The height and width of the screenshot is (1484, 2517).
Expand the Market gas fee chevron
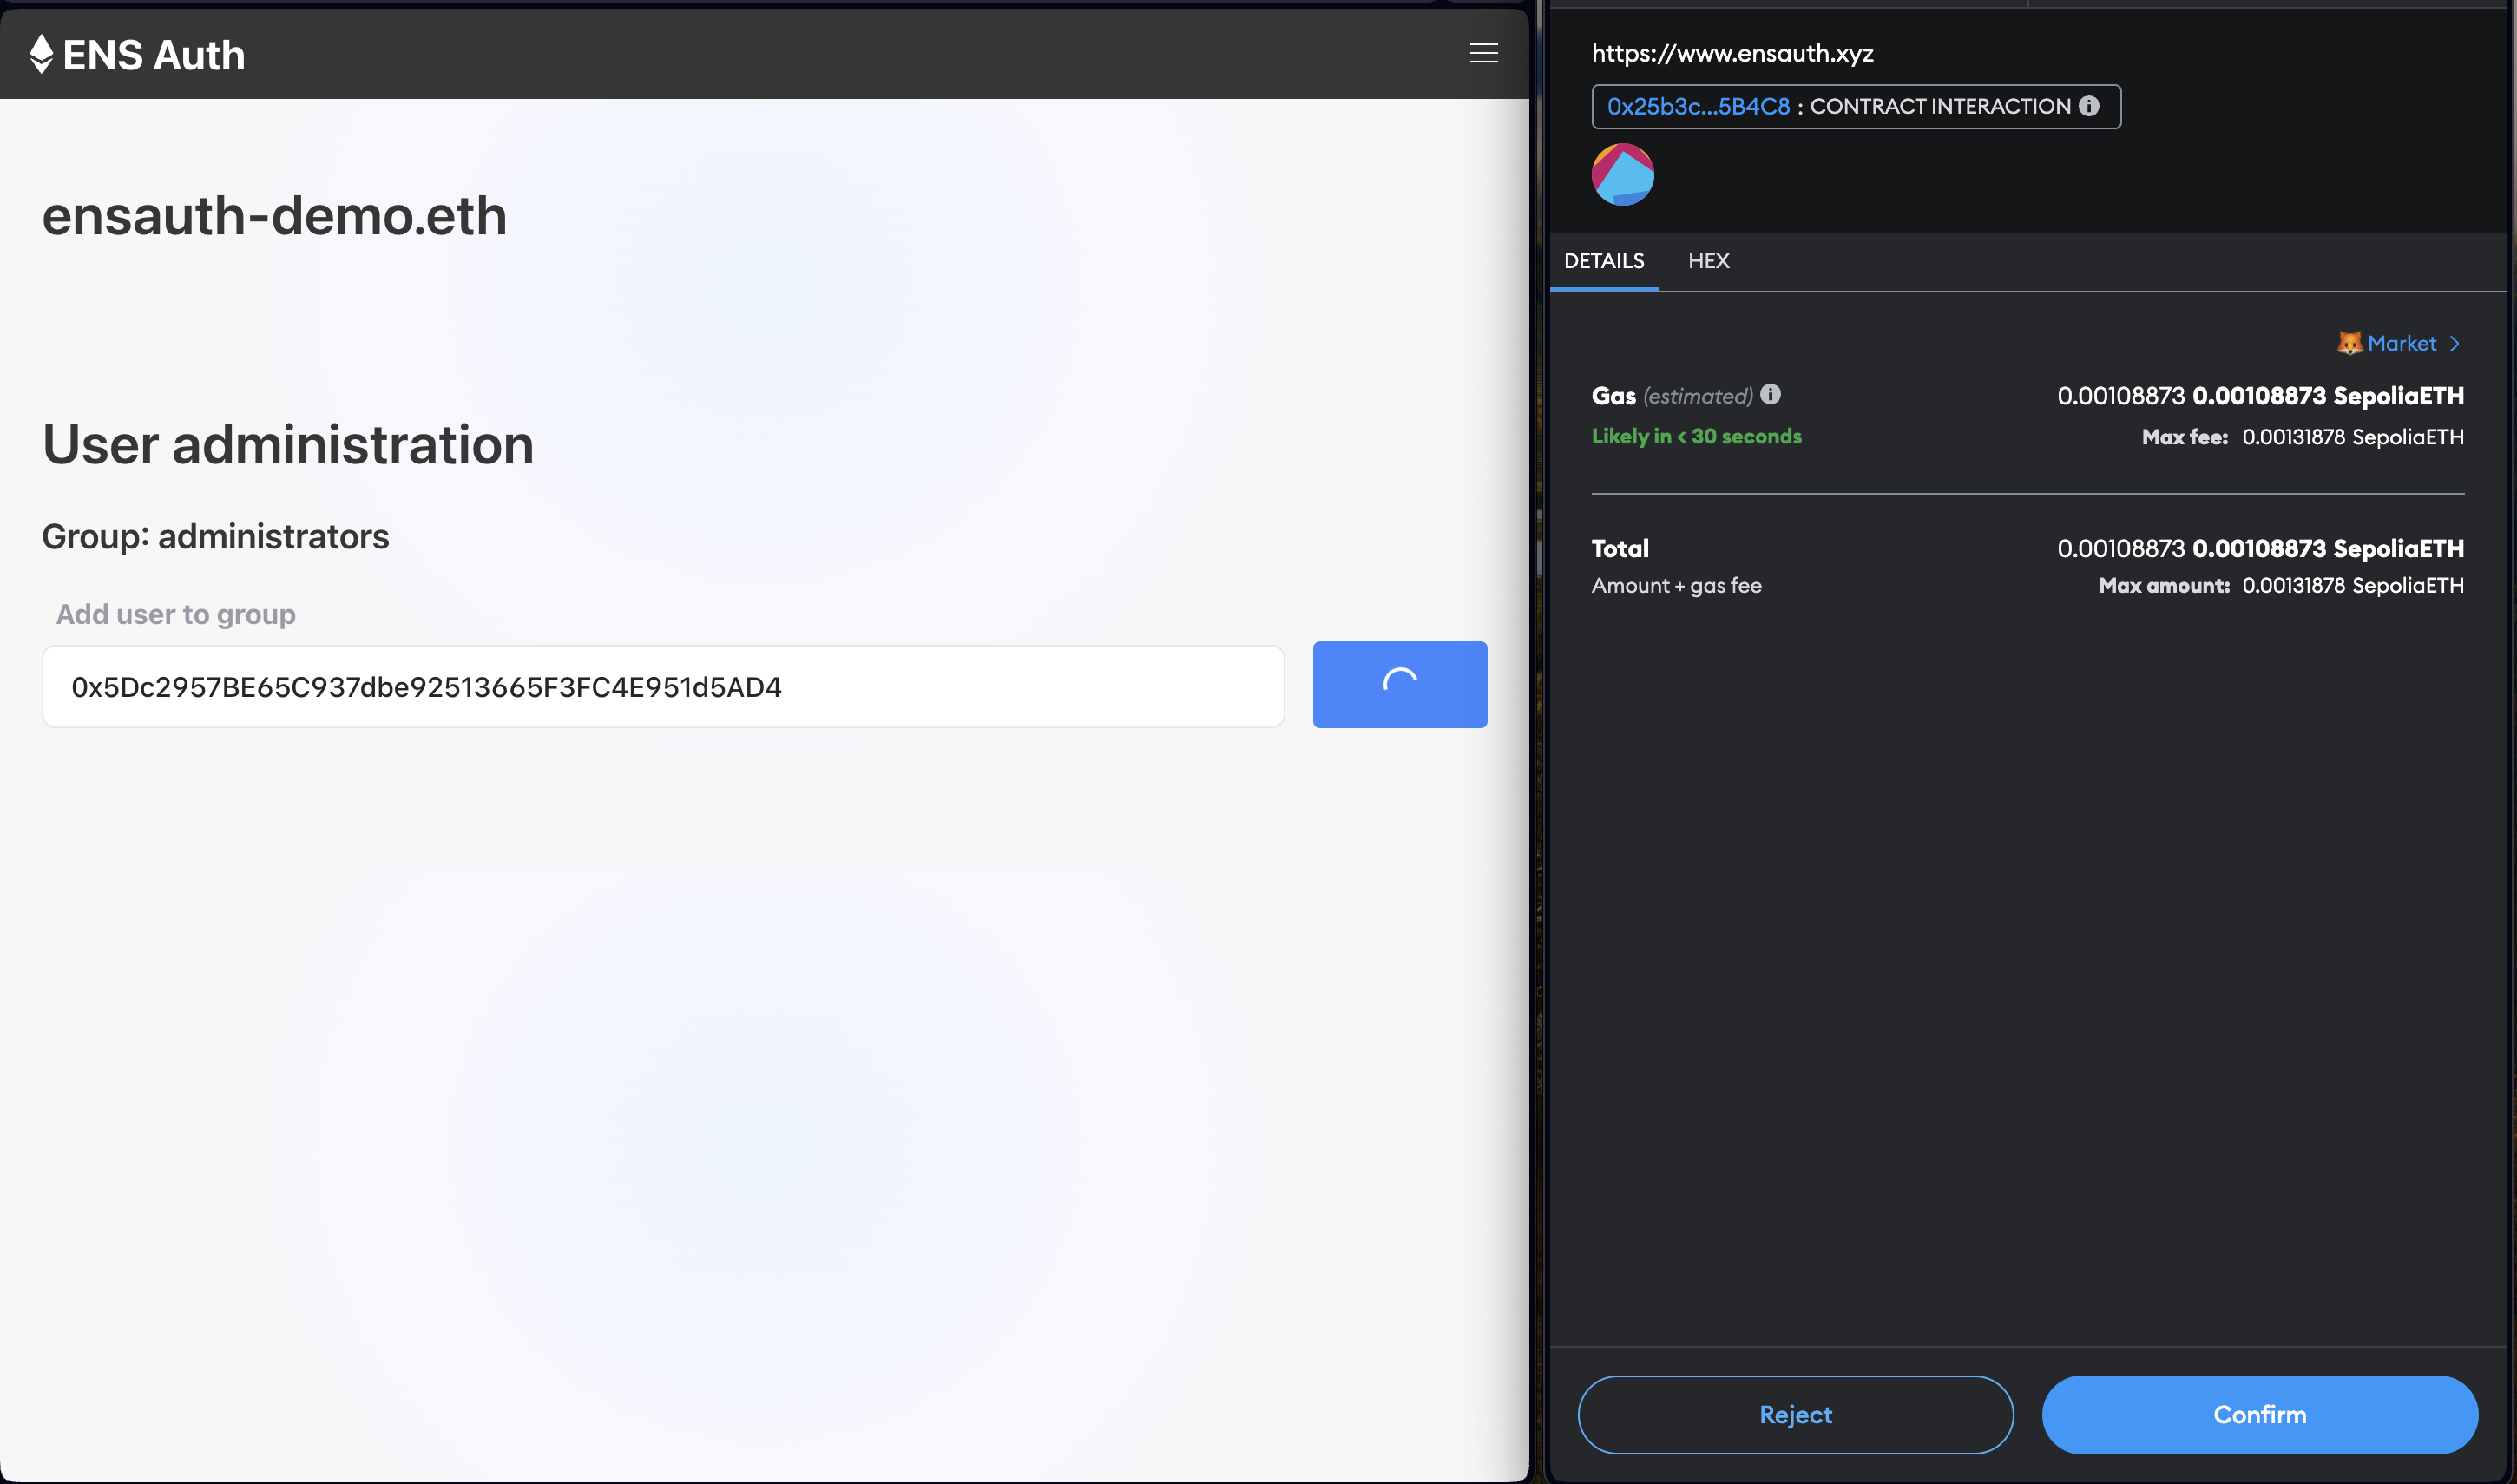[x=2454, y=344]
